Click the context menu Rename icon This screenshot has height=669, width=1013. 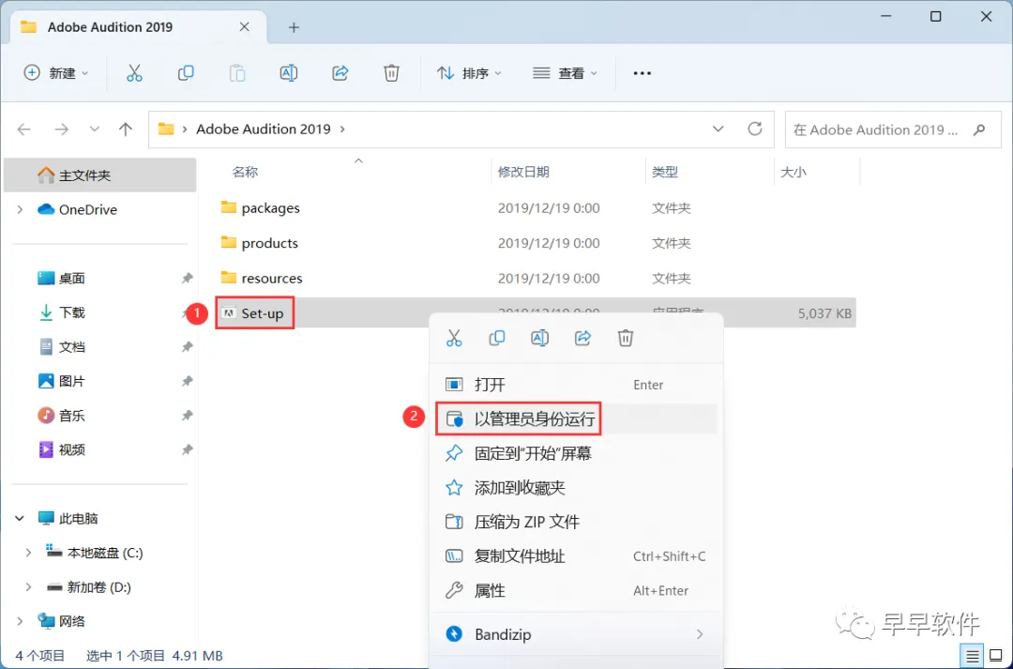tap(539, 338)
